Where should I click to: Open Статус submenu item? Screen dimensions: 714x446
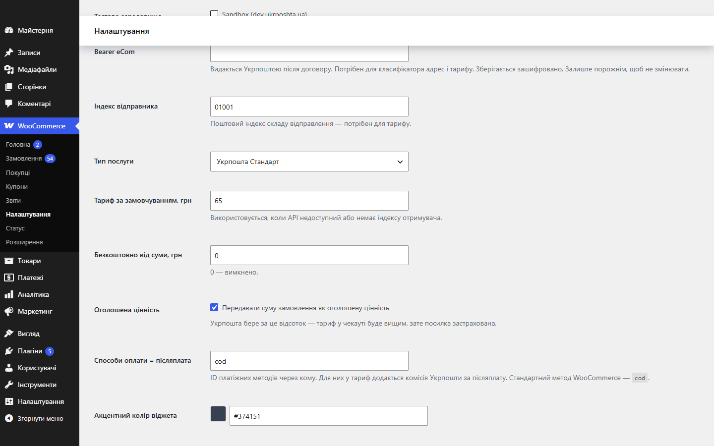[x=15, y=228]
